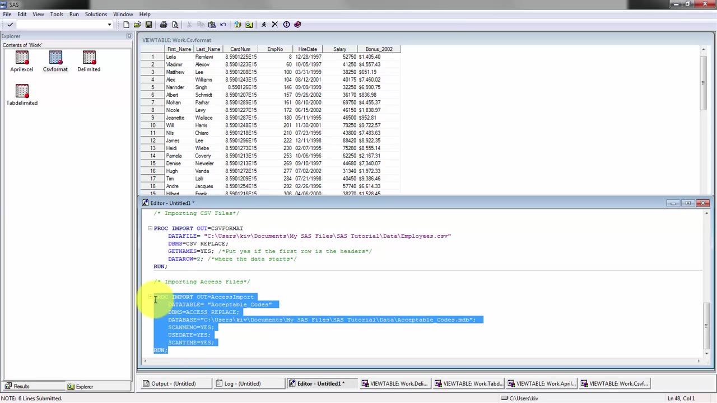Click the CardNum column header

[x=240, y=49]
